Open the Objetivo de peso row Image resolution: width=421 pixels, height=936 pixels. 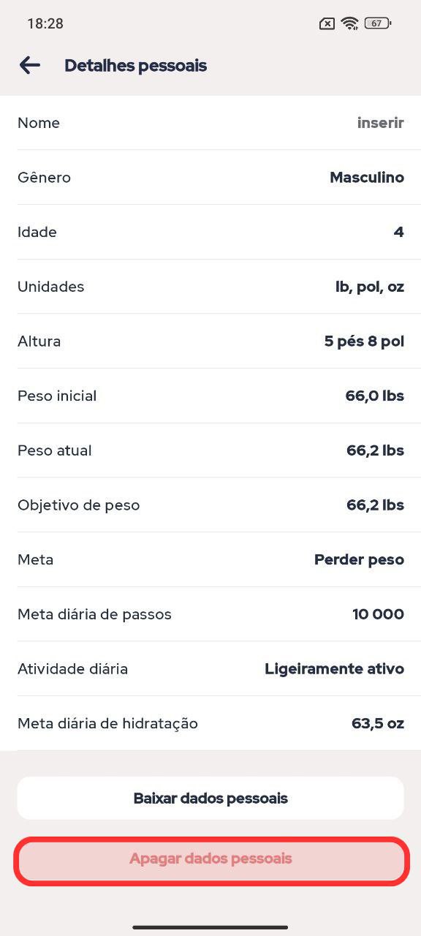coord(210,505)
